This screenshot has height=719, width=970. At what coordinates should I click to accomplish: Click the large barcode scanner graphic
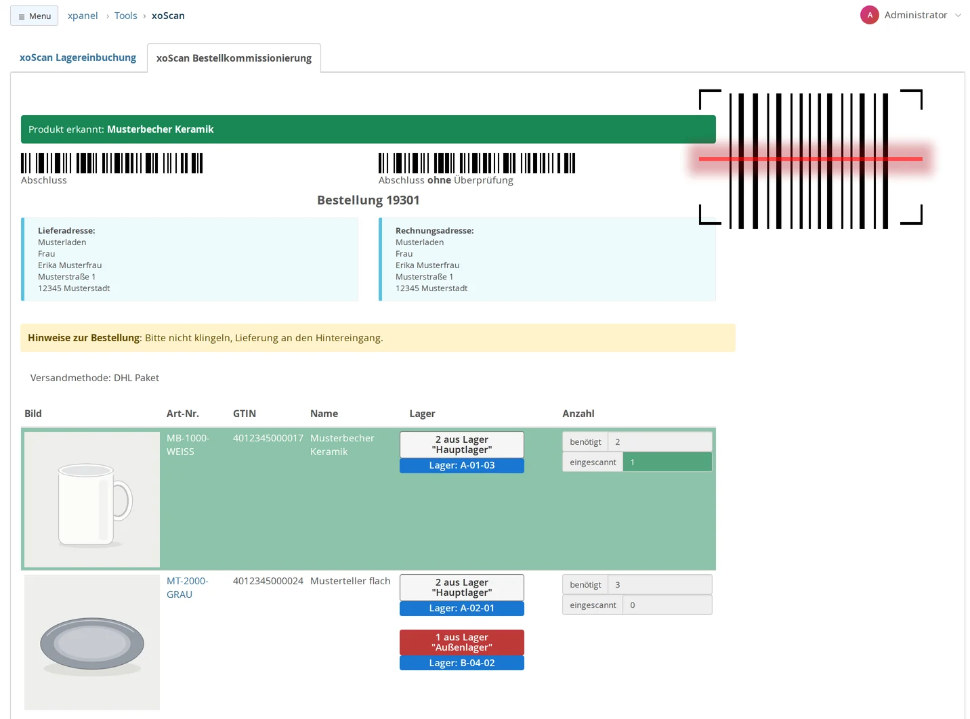[810, 159]
